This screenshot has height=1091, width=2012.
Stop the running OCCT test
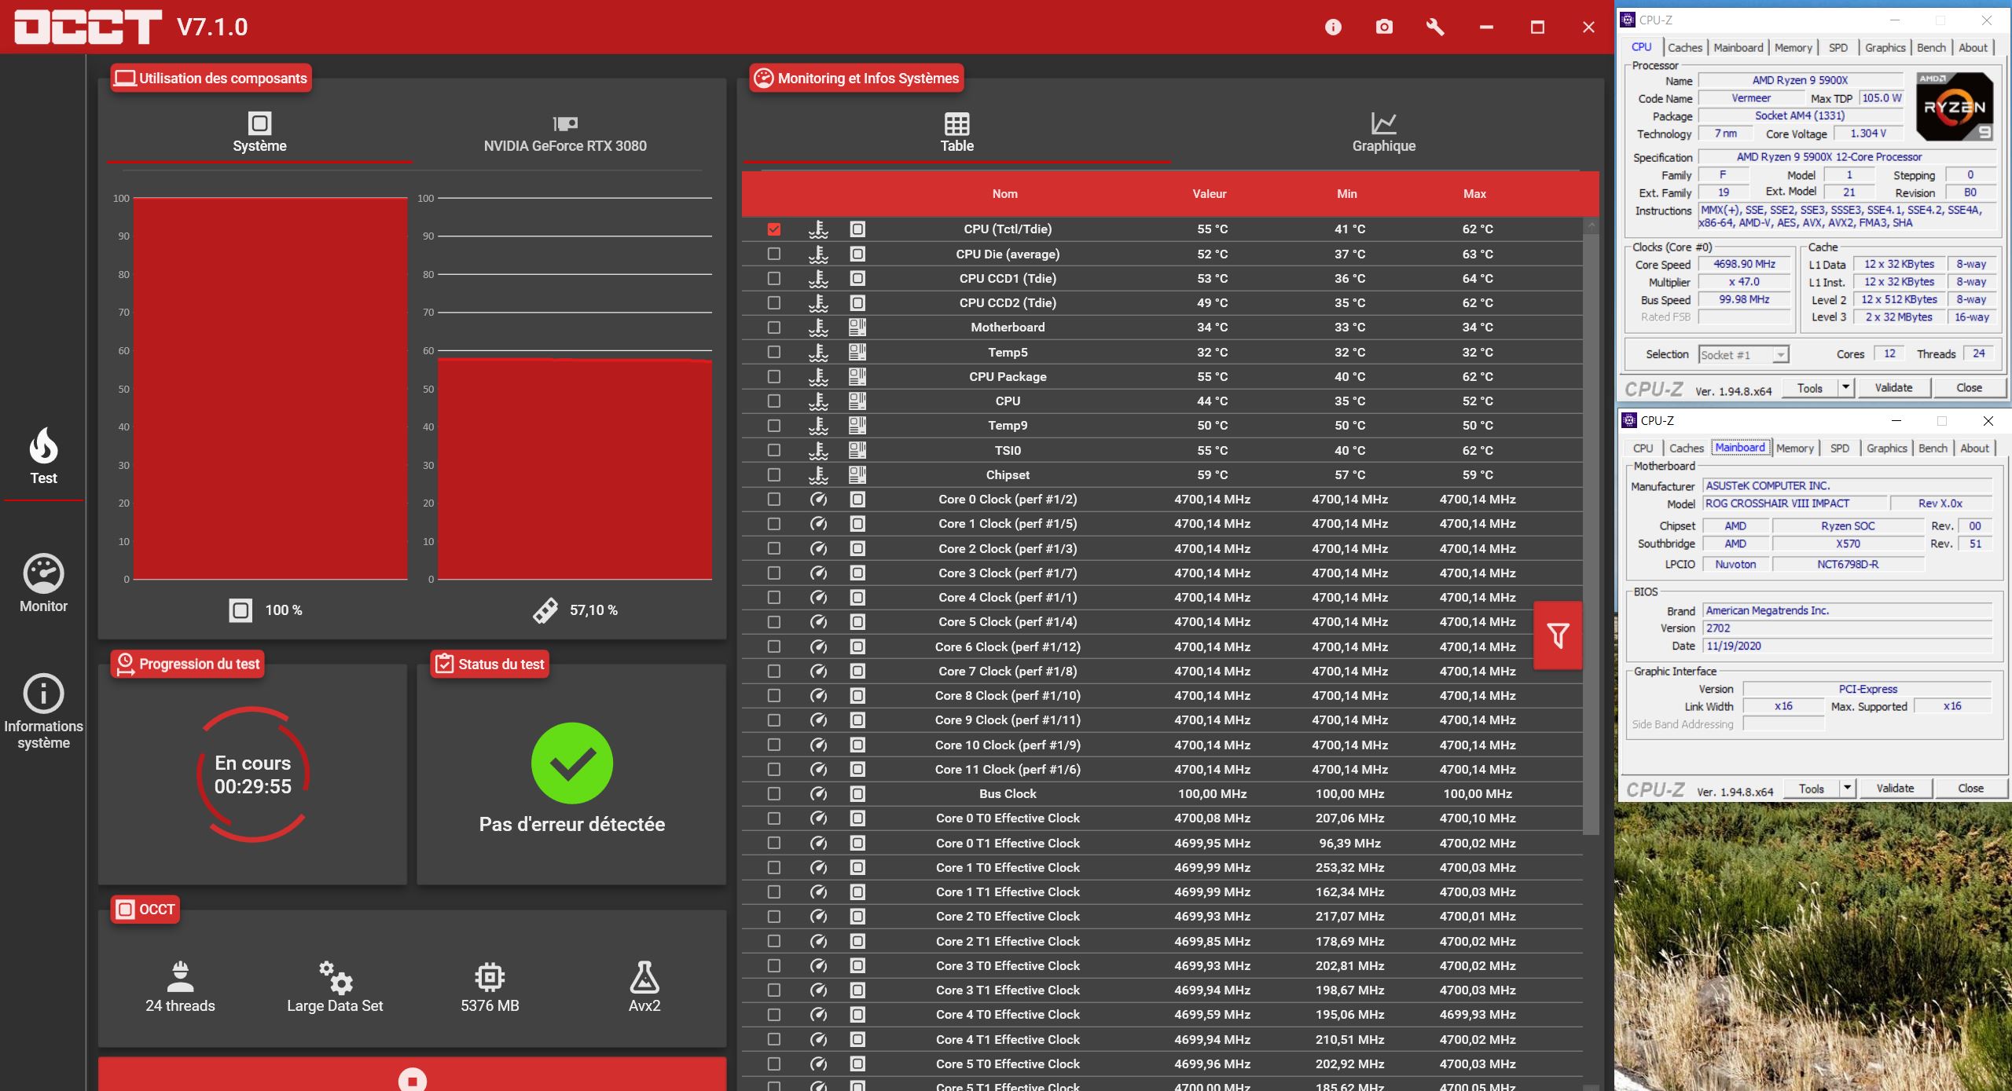pyautogui.click(x=412, y=1079)
